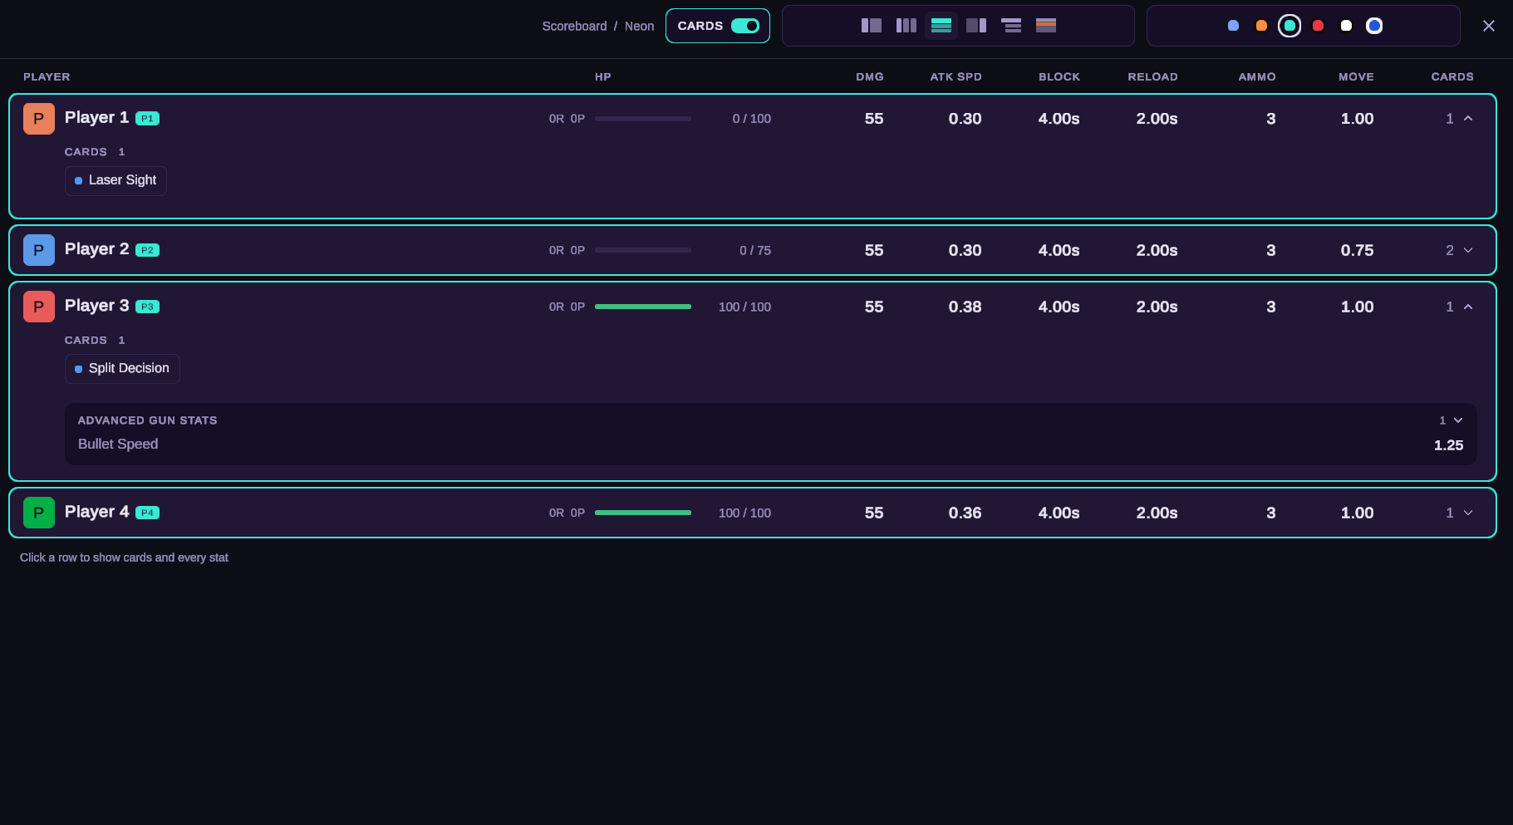1513x825 pixels.
Task: Select the teal stacked rows layout icon
Action: pyautogui.click(x=941, y=26)
